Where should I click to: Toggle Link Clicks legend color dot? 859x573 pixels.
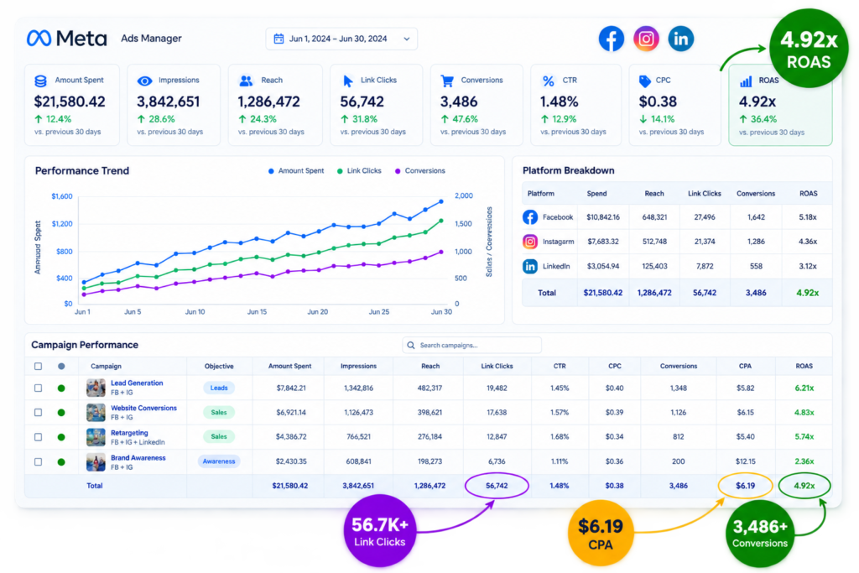tap(340, 171)
